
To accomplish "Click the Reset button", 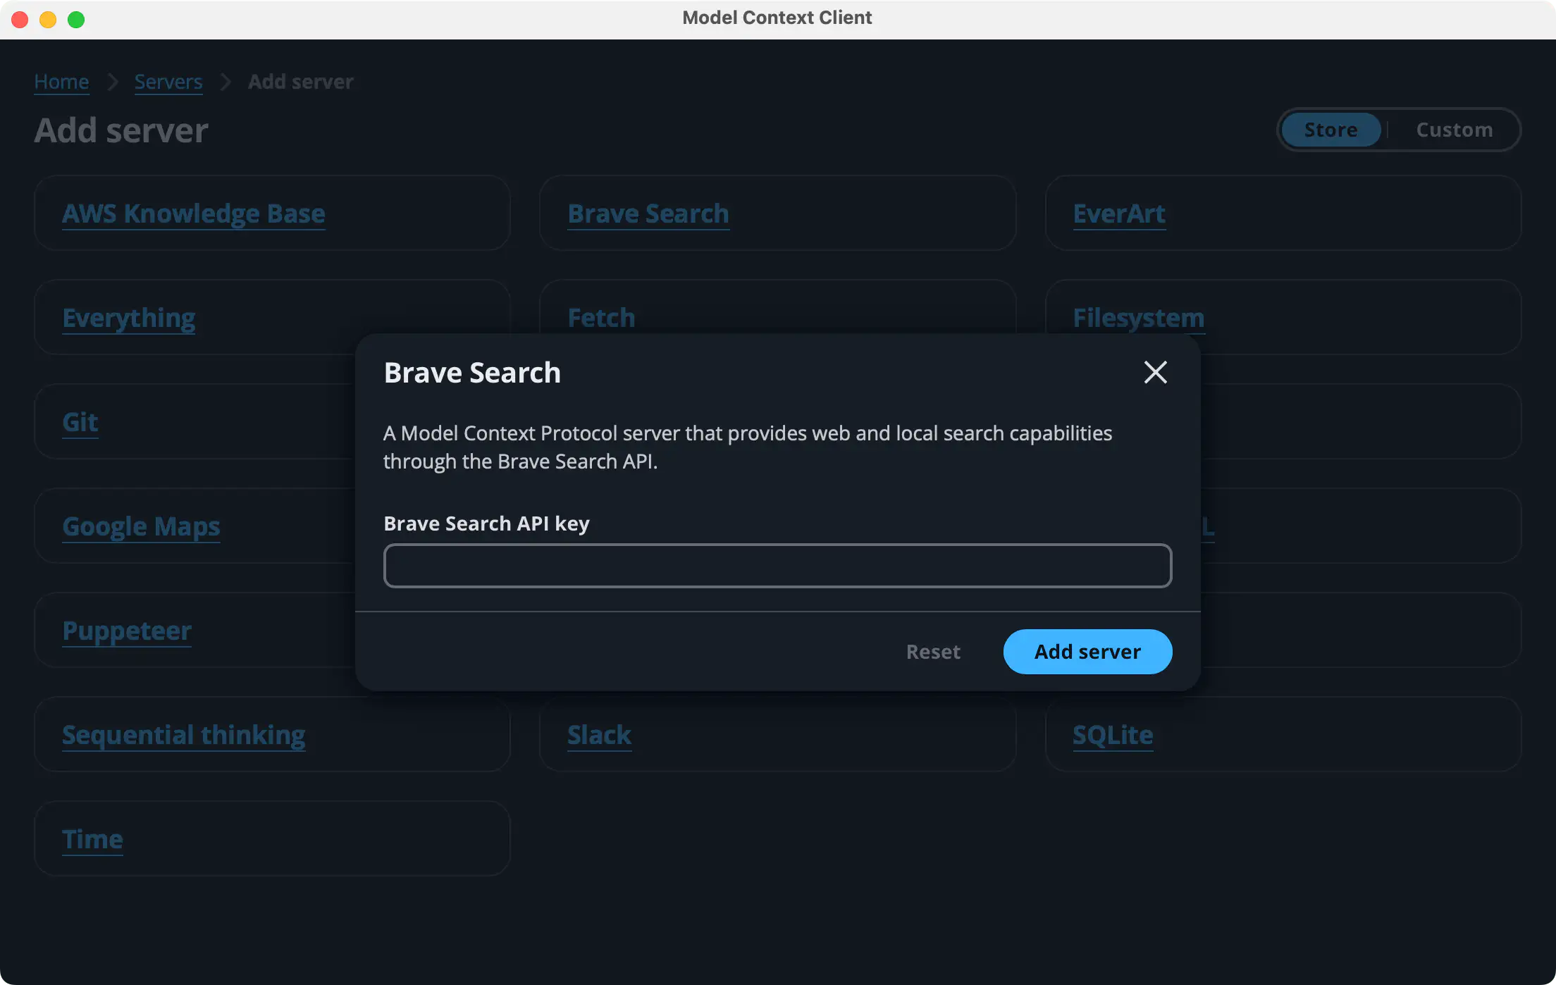I will 932,652.
